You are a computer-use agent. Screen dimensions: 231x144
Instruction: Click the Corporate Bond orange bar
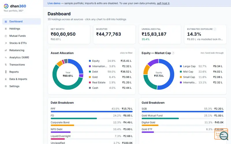pyautogui.click(x=62, y=125)
